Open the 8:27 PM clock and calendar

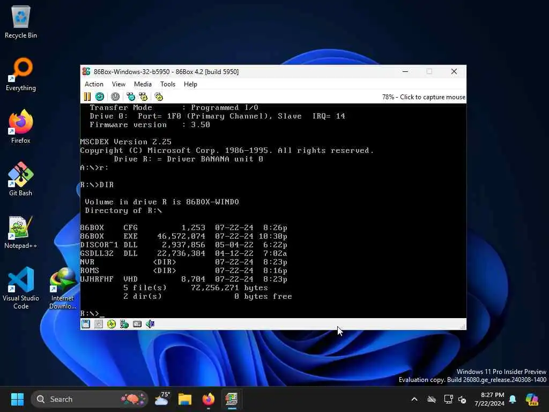[489, 399]
